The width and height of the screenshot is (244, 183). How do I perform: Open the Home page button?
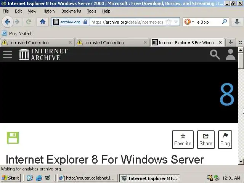42,22
